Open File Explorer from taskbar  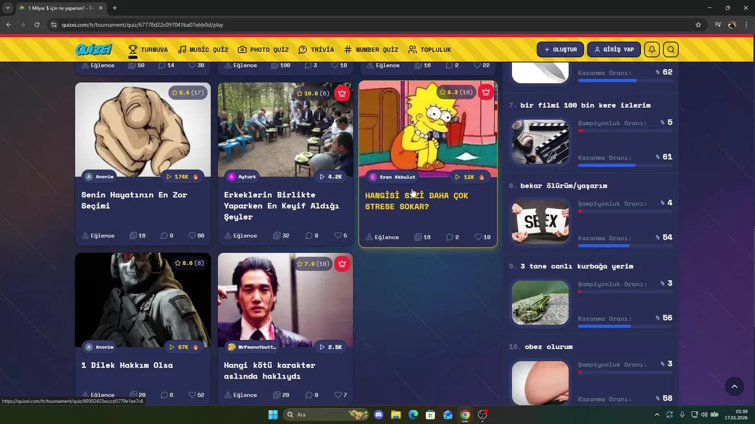point(396,415)
